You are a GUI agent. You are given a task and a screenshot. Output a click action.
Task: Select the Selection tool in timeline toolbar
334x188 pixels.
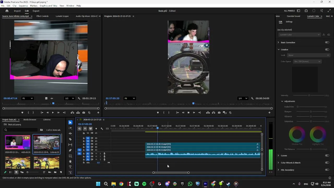(70, 122)
